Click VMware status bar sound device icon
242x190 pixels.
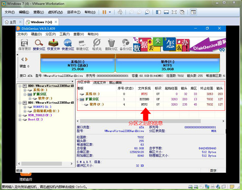pyautogui.click(x=218, y=187)
